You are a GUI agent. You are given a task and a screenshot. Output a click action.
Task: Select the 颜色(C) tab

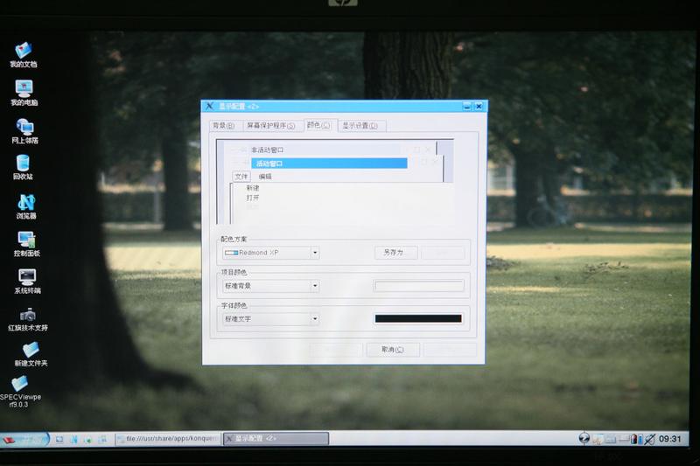(318, 125)
